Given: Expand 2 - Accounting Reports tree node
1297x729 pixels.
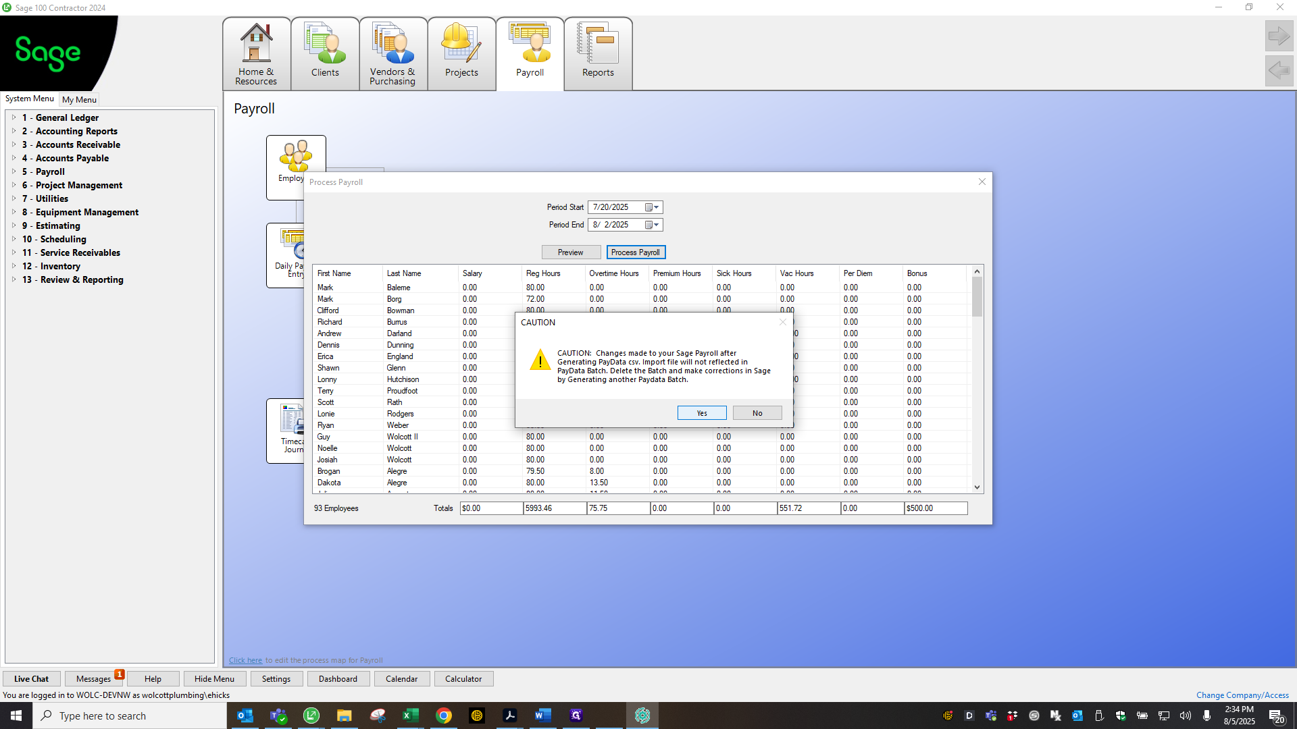Looking at the screenshot, I should point(14,131).
